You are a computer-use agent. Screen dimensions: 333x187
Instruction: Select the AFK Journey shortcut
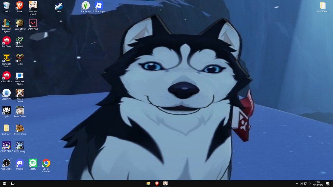pyautogui.click(x=20, y=147)
